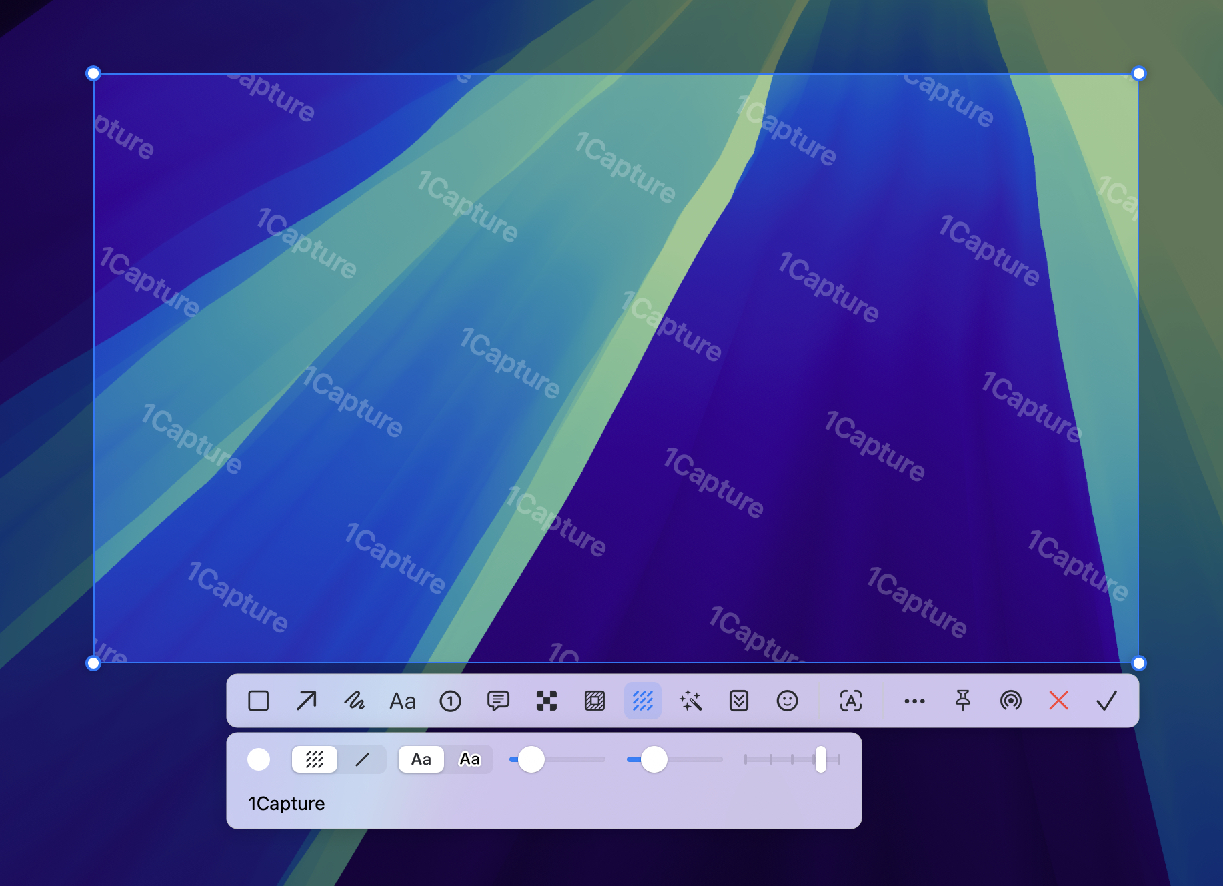
Task: Open the white watermark color swatch
Action: click(x=259, y=759)
